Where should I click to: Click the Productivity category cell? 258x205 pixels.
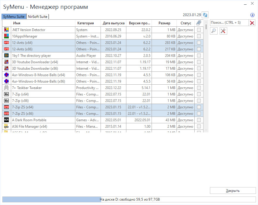87,88
